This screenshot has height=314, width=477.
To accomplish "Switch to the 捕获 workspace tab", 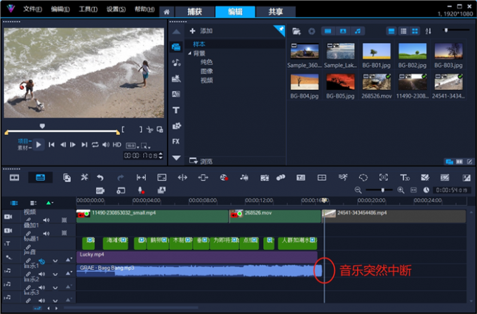I will (x=195, y=11).
